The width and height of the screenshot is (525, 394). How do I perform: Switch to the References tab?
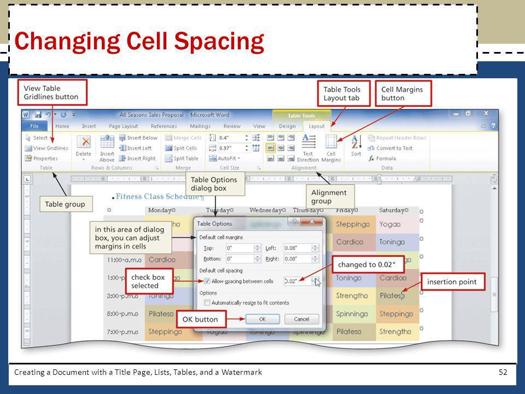[164, 126]
